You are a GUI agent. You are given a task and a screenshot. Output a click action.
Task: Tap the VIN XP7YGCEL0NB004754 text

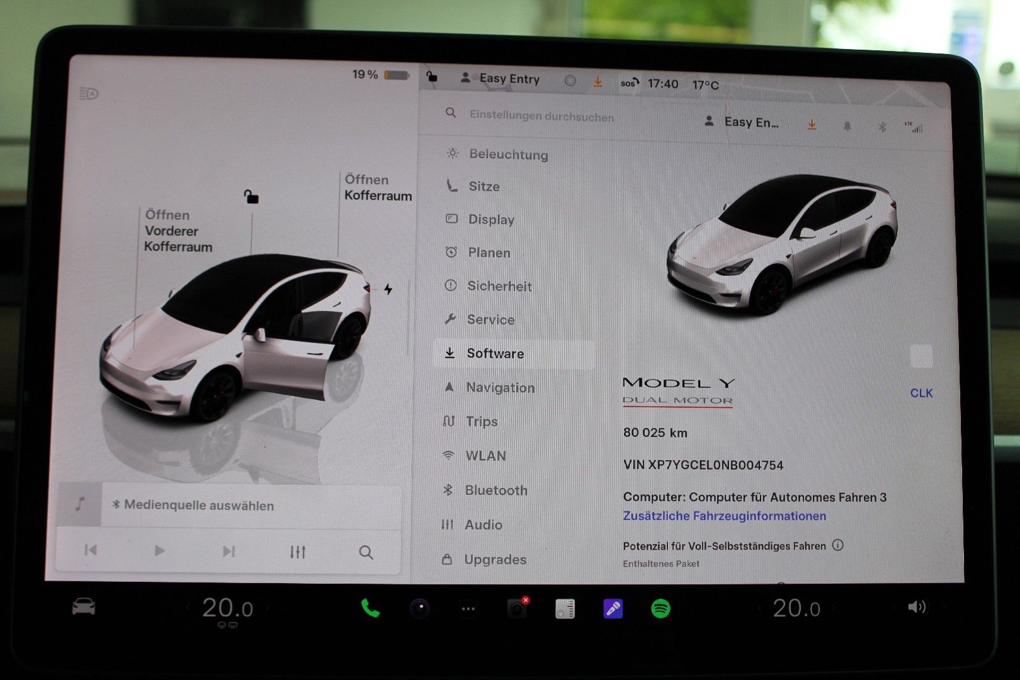coord(703,465)
